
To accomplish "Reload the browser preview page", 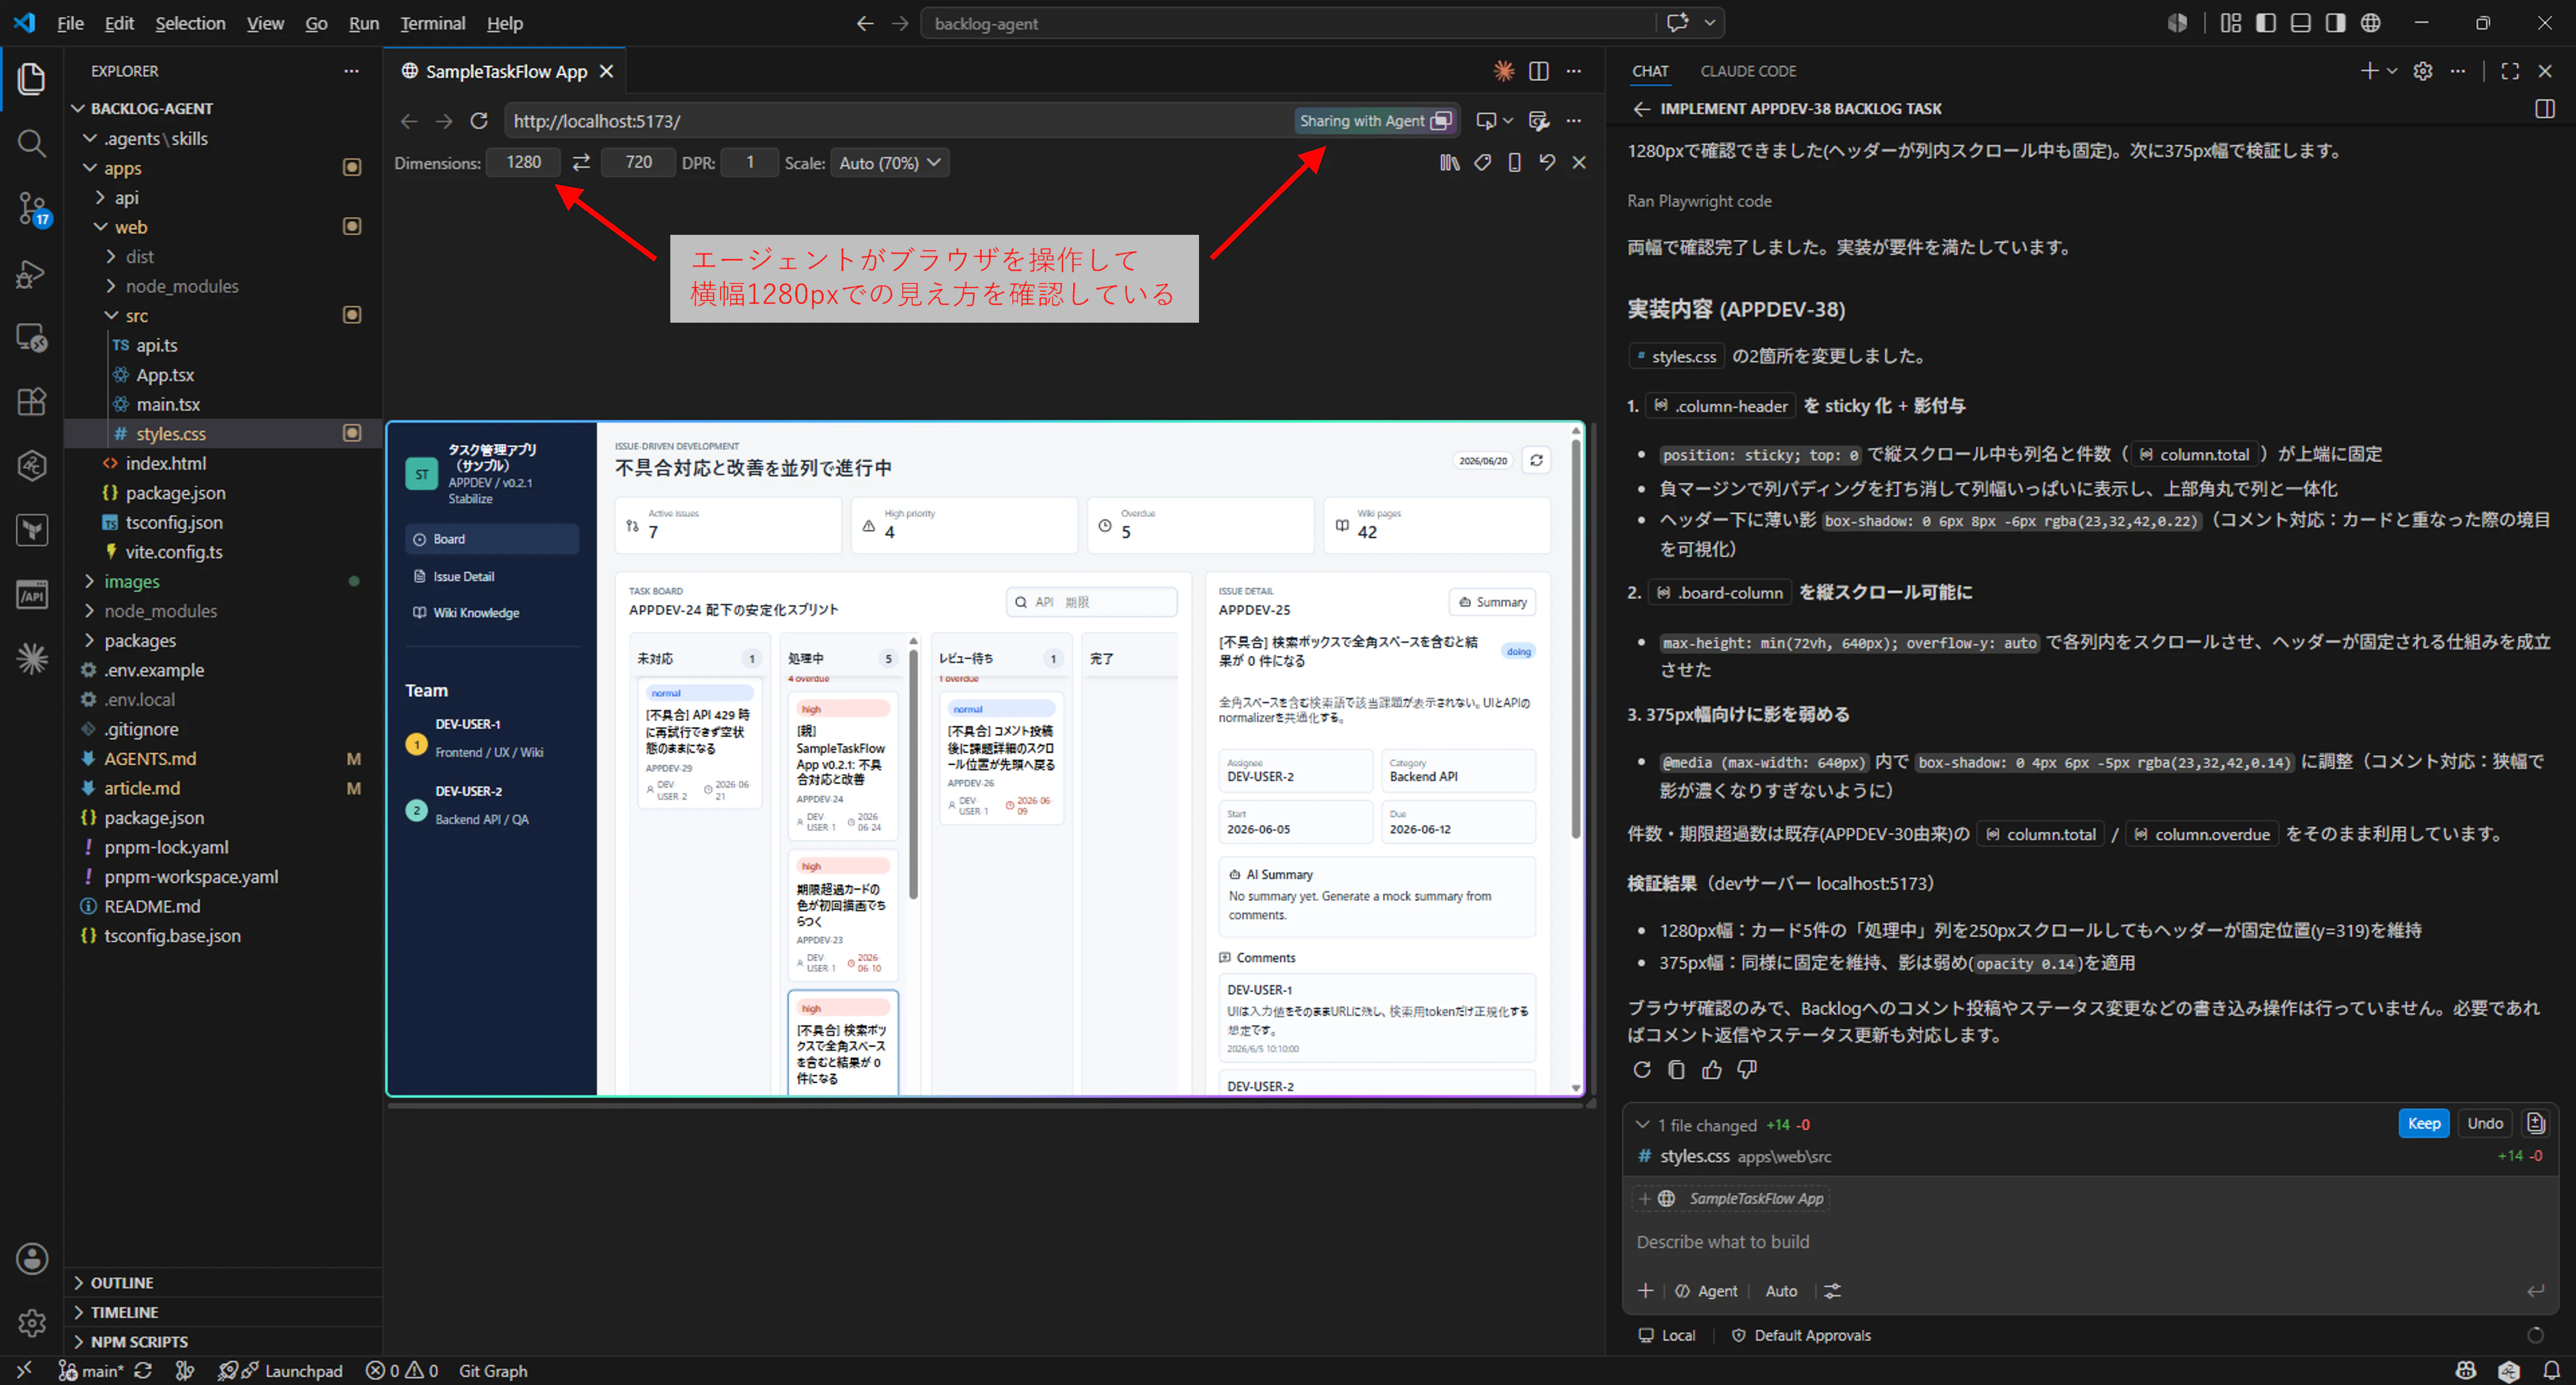I will (479, 121).
